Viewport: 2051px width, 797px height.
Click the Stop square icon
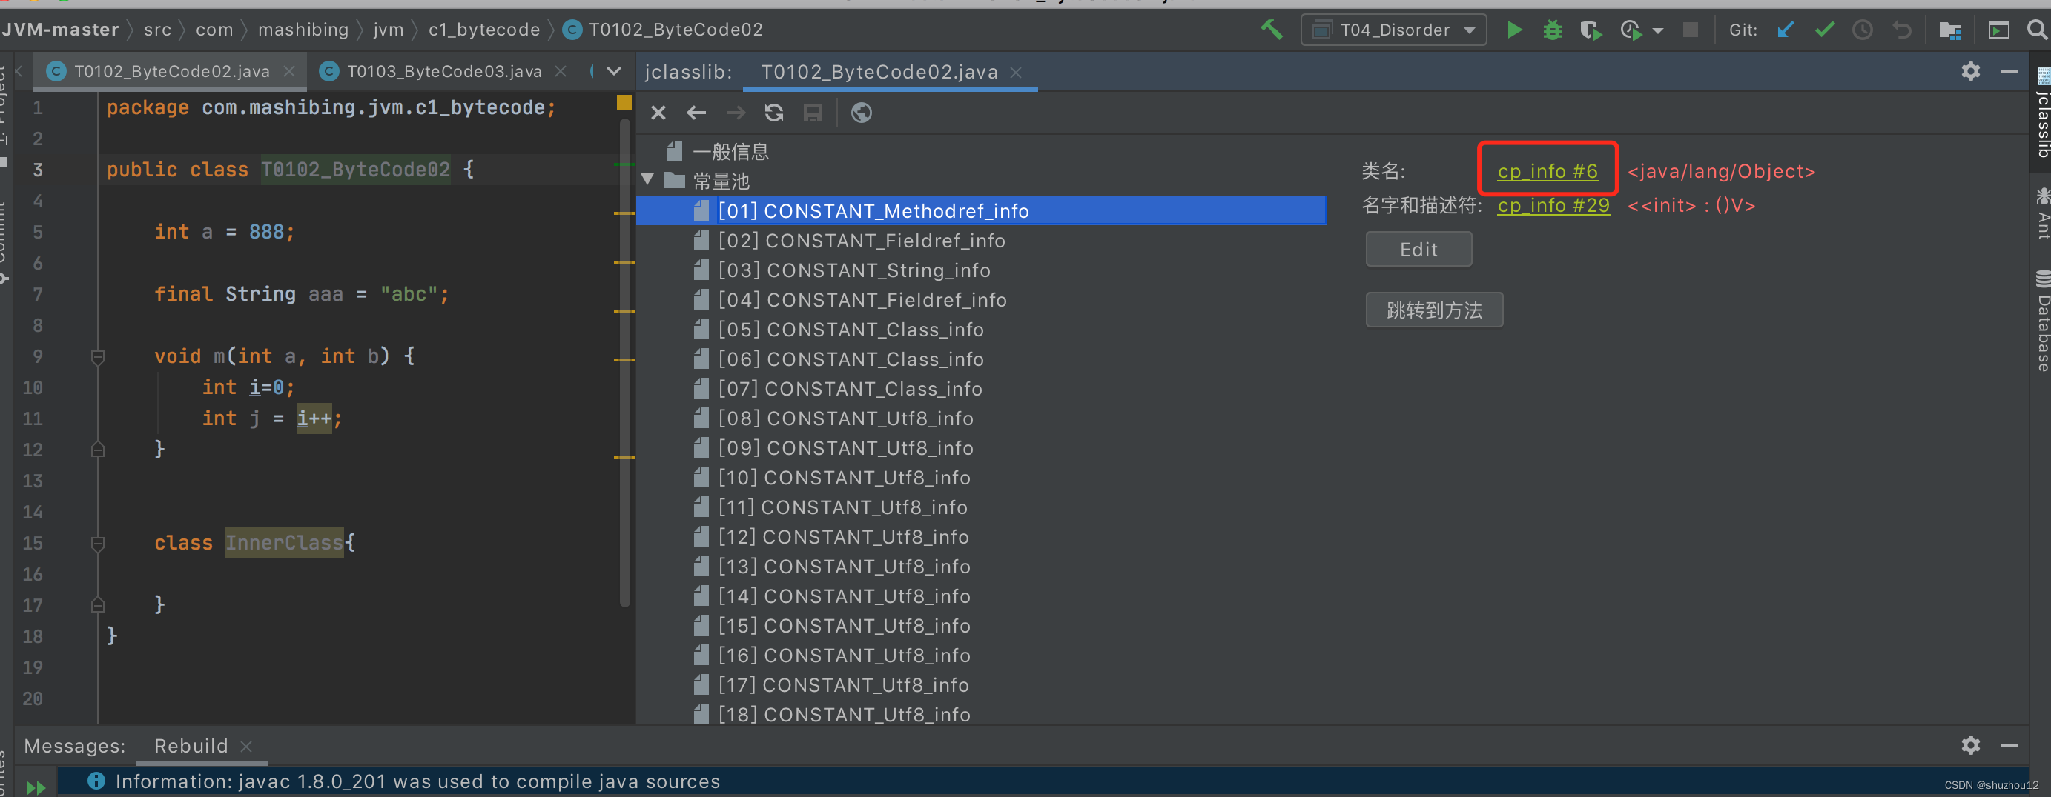pos(1691,30)
